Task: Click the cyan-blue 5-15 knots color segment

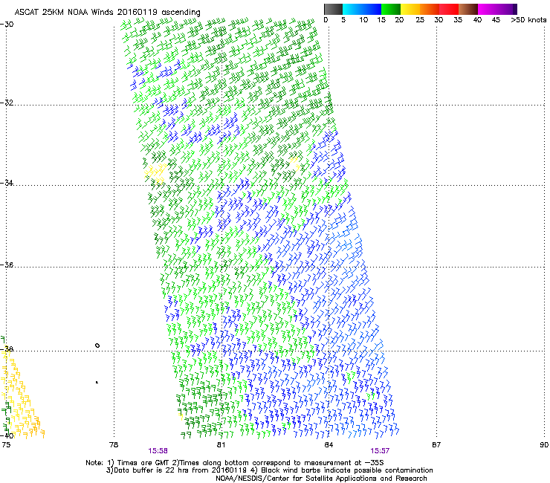Action: click(x=362, y=9)
